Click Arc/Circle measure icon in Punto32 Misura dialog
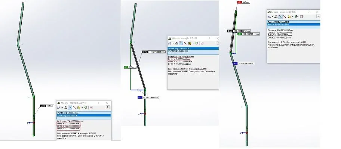This screenshot has width=341, height=149. pos(59,108)
